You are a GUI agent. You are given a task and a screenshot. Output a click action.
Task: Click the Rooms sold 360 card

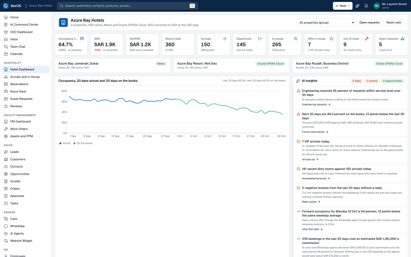point(178,44)
